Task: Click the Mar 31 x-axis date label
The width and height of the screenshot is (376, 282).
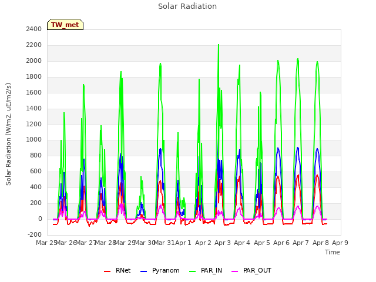Action: coord(164,243)
